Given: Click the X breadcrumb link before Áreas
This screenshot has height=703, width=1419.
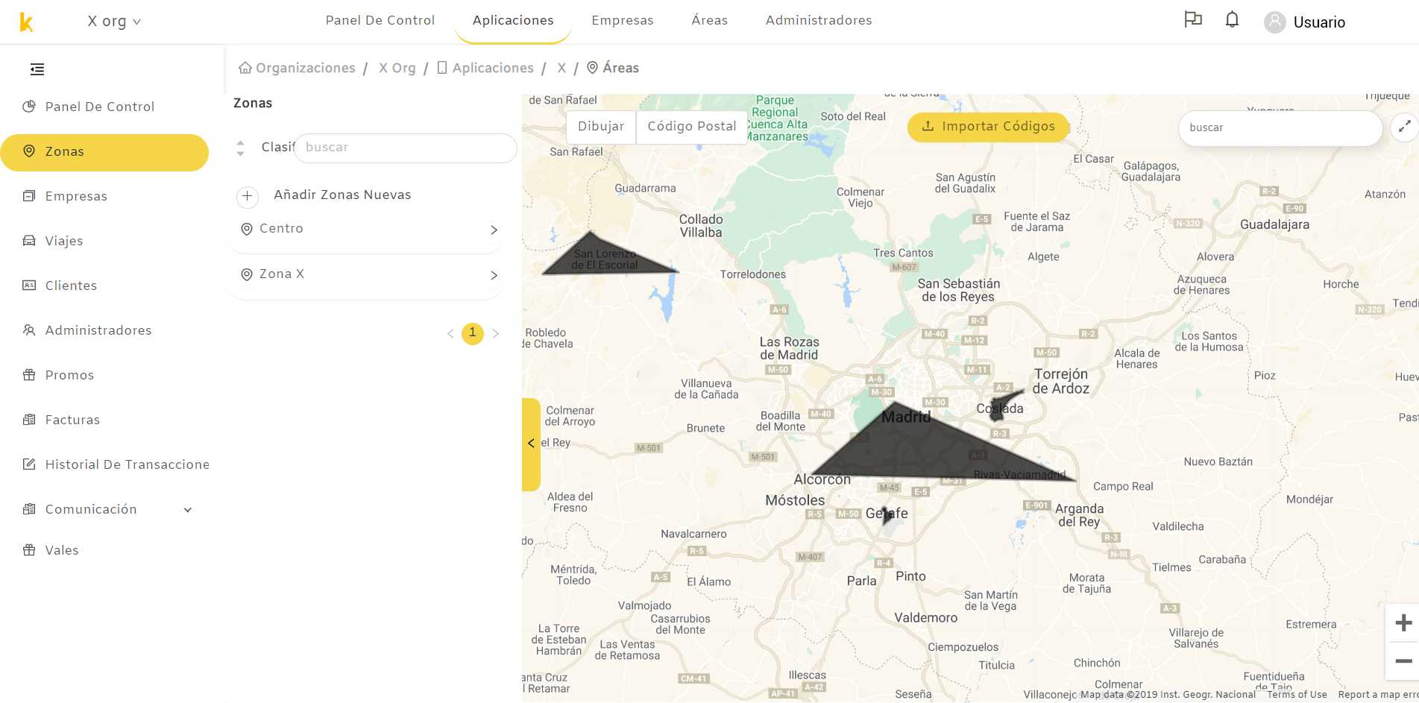Looking at the screenshot, I should [x=561, y=68].
